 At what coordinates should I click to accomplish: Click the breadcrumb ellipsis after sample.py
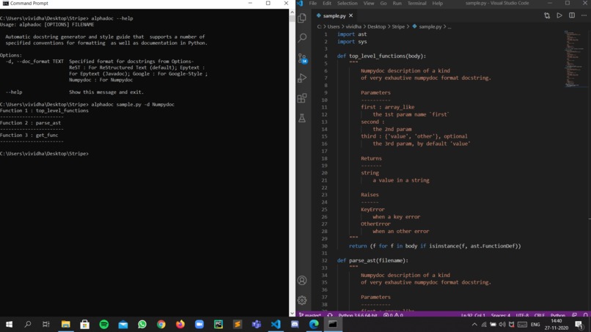pyautogui.click(x=449, y=27)
